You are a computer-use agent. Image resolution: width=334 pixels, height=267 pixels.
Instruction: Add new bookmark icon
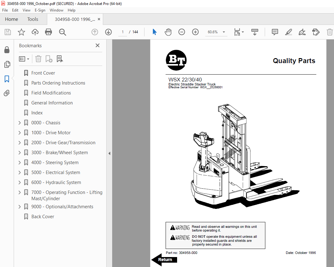click(x=49, y=59)
